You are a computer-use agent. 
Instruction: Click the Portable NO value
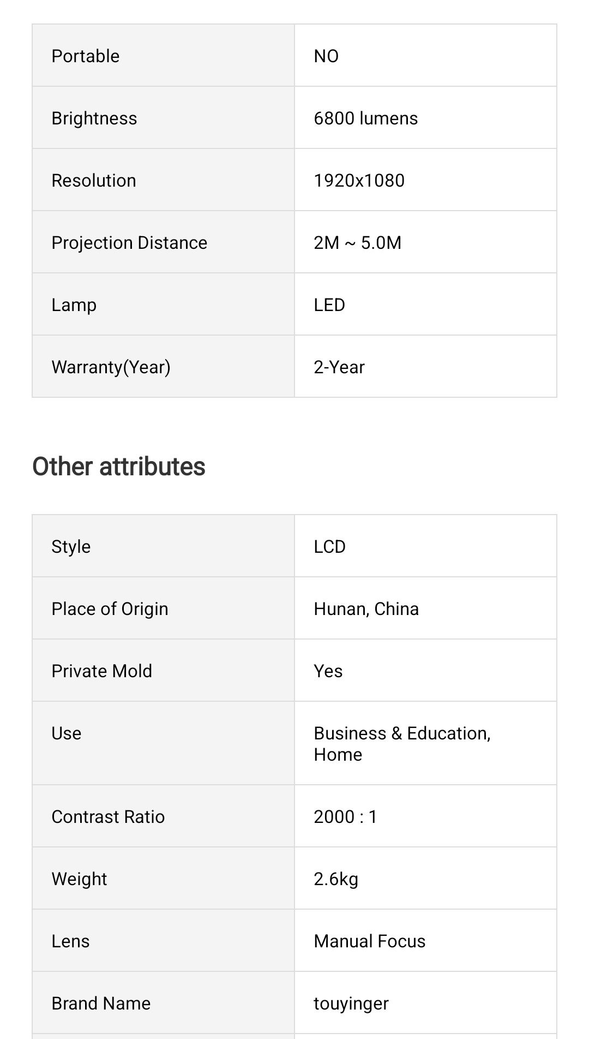tap(326, 56)
